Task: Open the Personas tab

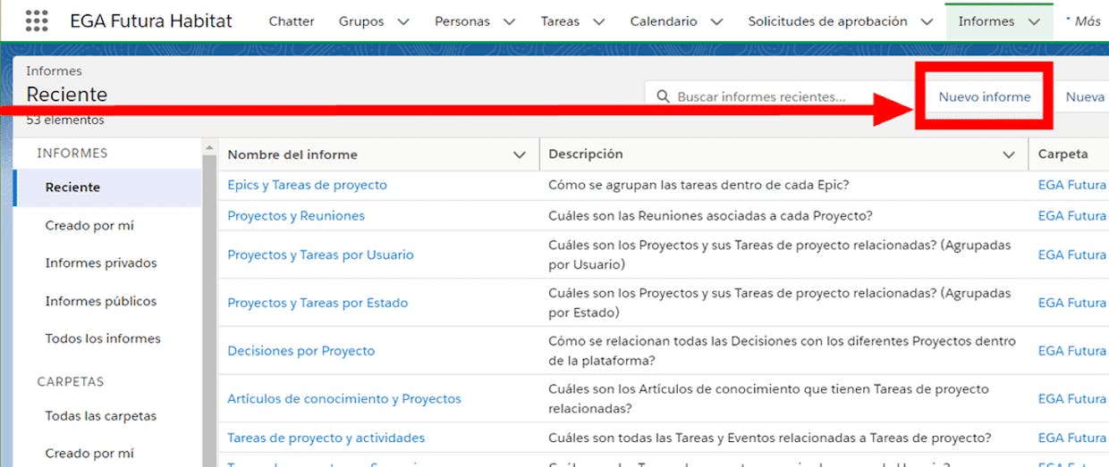Action: click(463, 21)
